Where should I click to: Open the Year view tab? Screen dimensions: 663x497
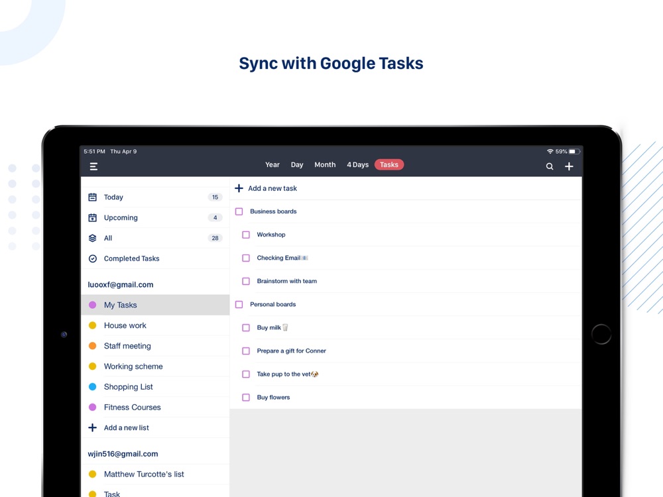click(x=272, y=165)
